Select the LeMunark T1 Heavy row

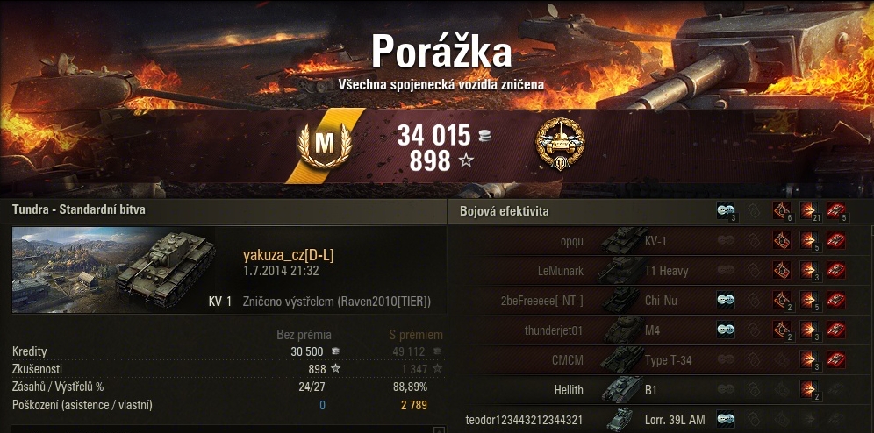[x=659, y=271]
